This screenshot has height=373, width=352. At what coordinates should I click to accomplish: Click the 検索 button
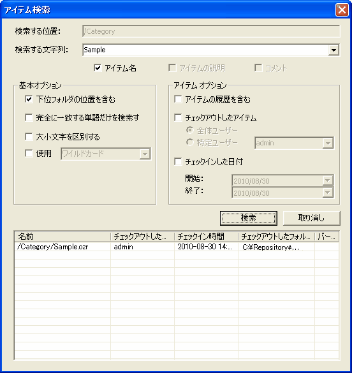pyautogui.click(x=249, y=218)
